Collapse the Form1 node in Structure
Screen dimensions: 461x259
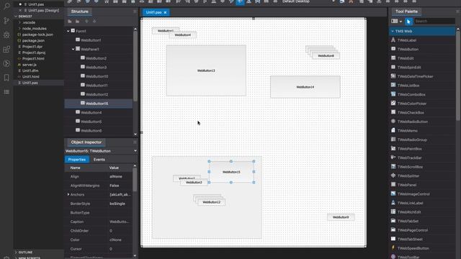pos(68,31)
